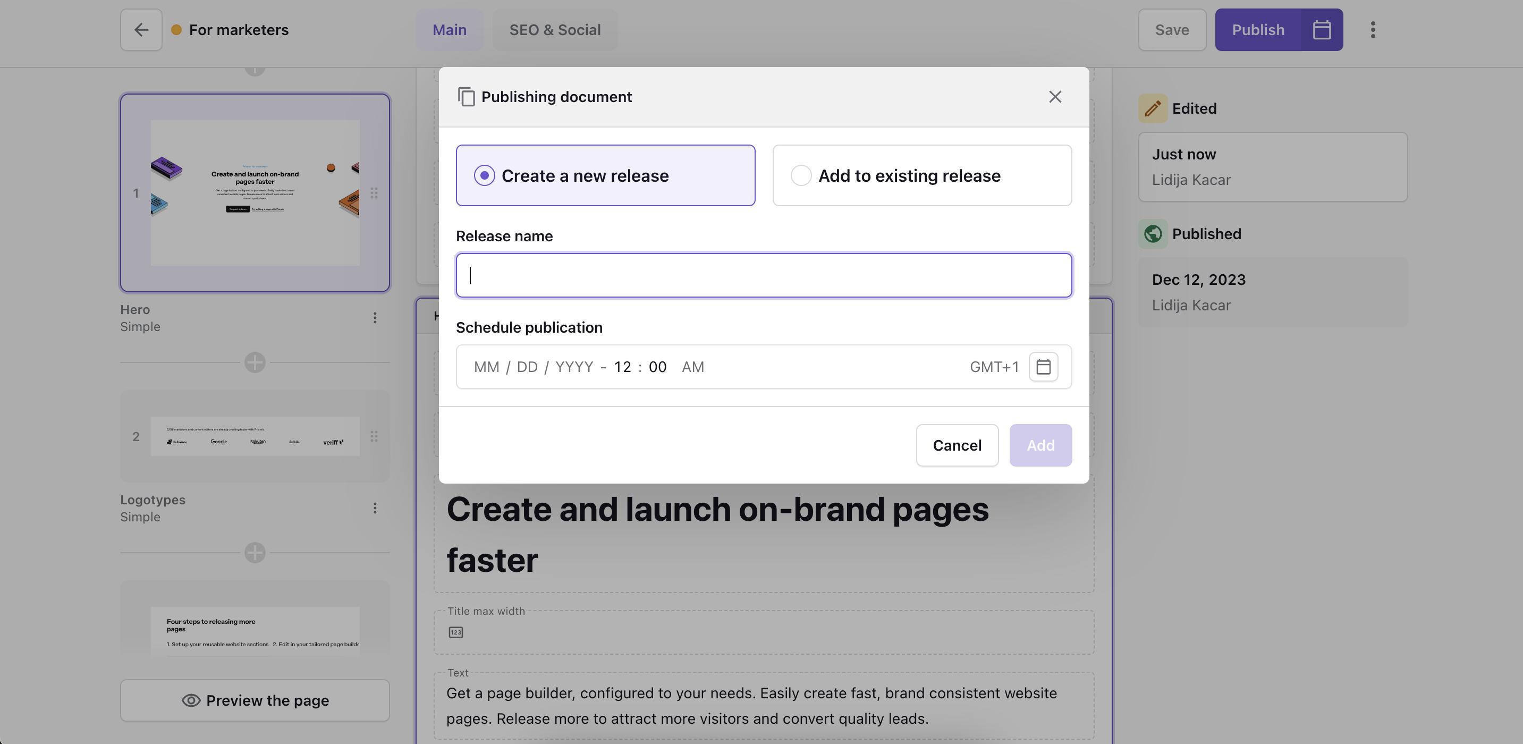Click the drag handle on the Logotypes slice
This screenshot has height=744, width=1523.
point(374,436)
